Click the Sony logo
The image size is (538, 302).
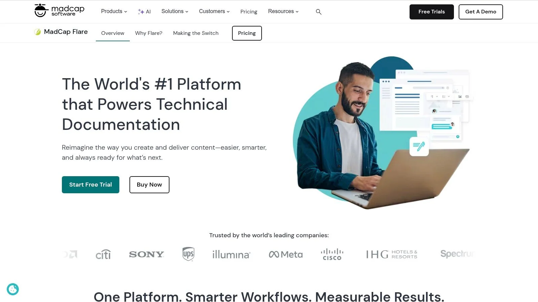[x=147, y=254]
